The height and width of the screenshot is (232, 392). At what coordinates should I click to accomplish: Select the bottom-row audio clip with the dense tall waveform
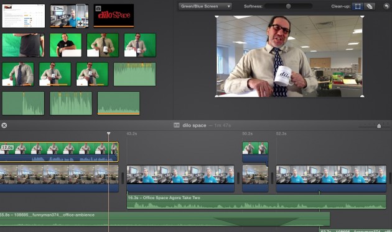[x=71, y=103]
